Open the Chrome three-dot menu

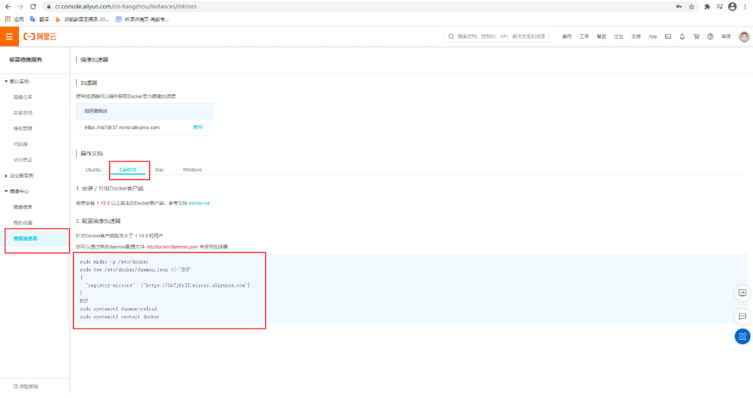click(745, 7)
